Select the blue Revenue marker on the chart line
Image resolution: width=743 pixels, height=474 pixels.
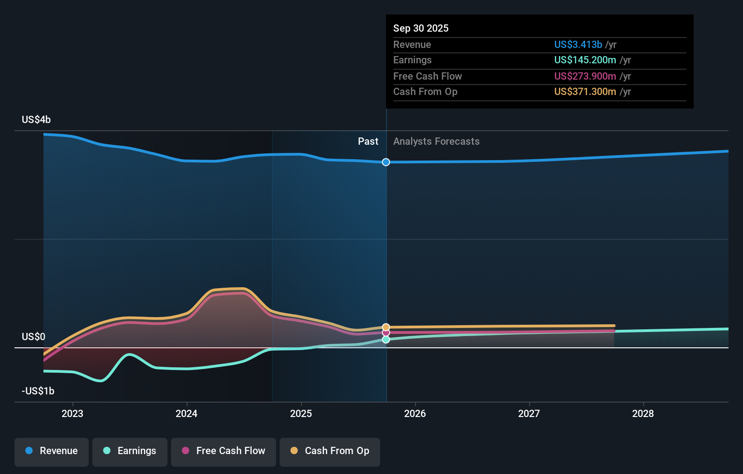[x=386, y=162]
